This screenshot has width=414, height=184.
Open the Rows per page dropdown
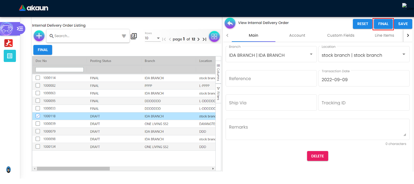pyautogui.click(x=158, y=38)
